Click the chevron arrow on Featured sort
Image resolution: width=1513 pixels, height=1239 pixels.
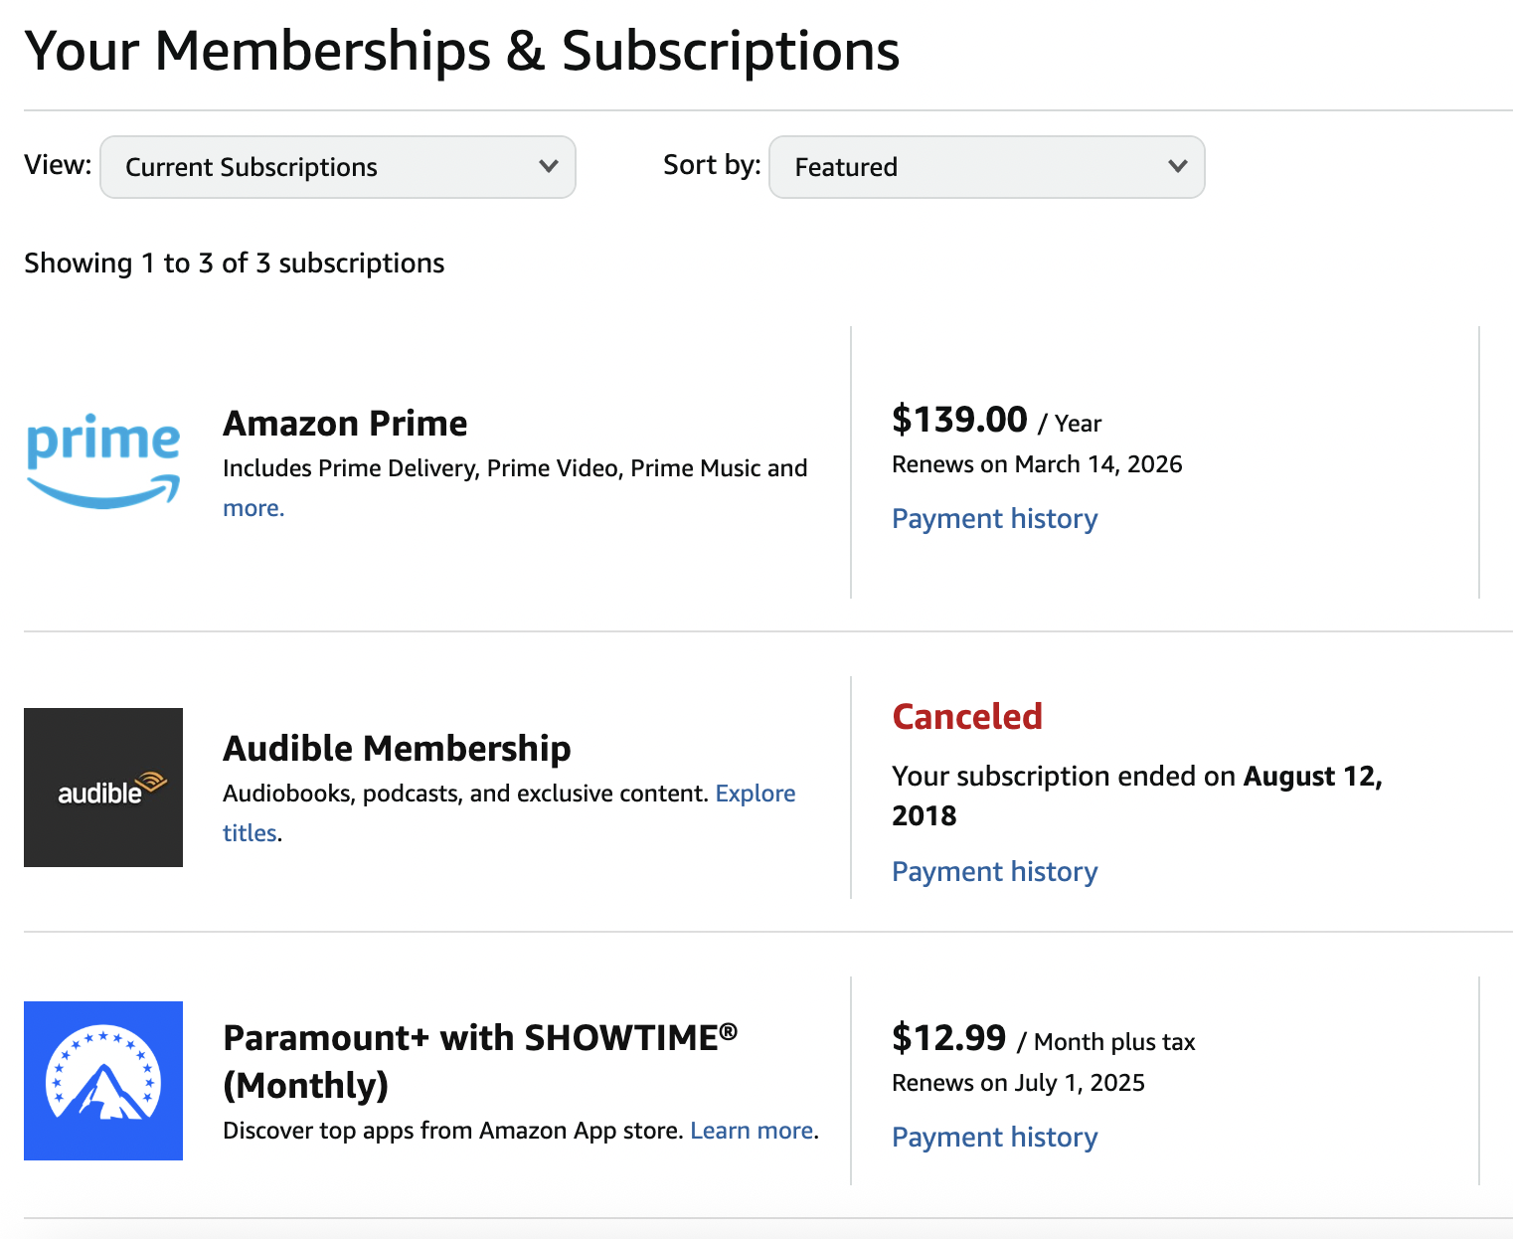coord(1178,166)
